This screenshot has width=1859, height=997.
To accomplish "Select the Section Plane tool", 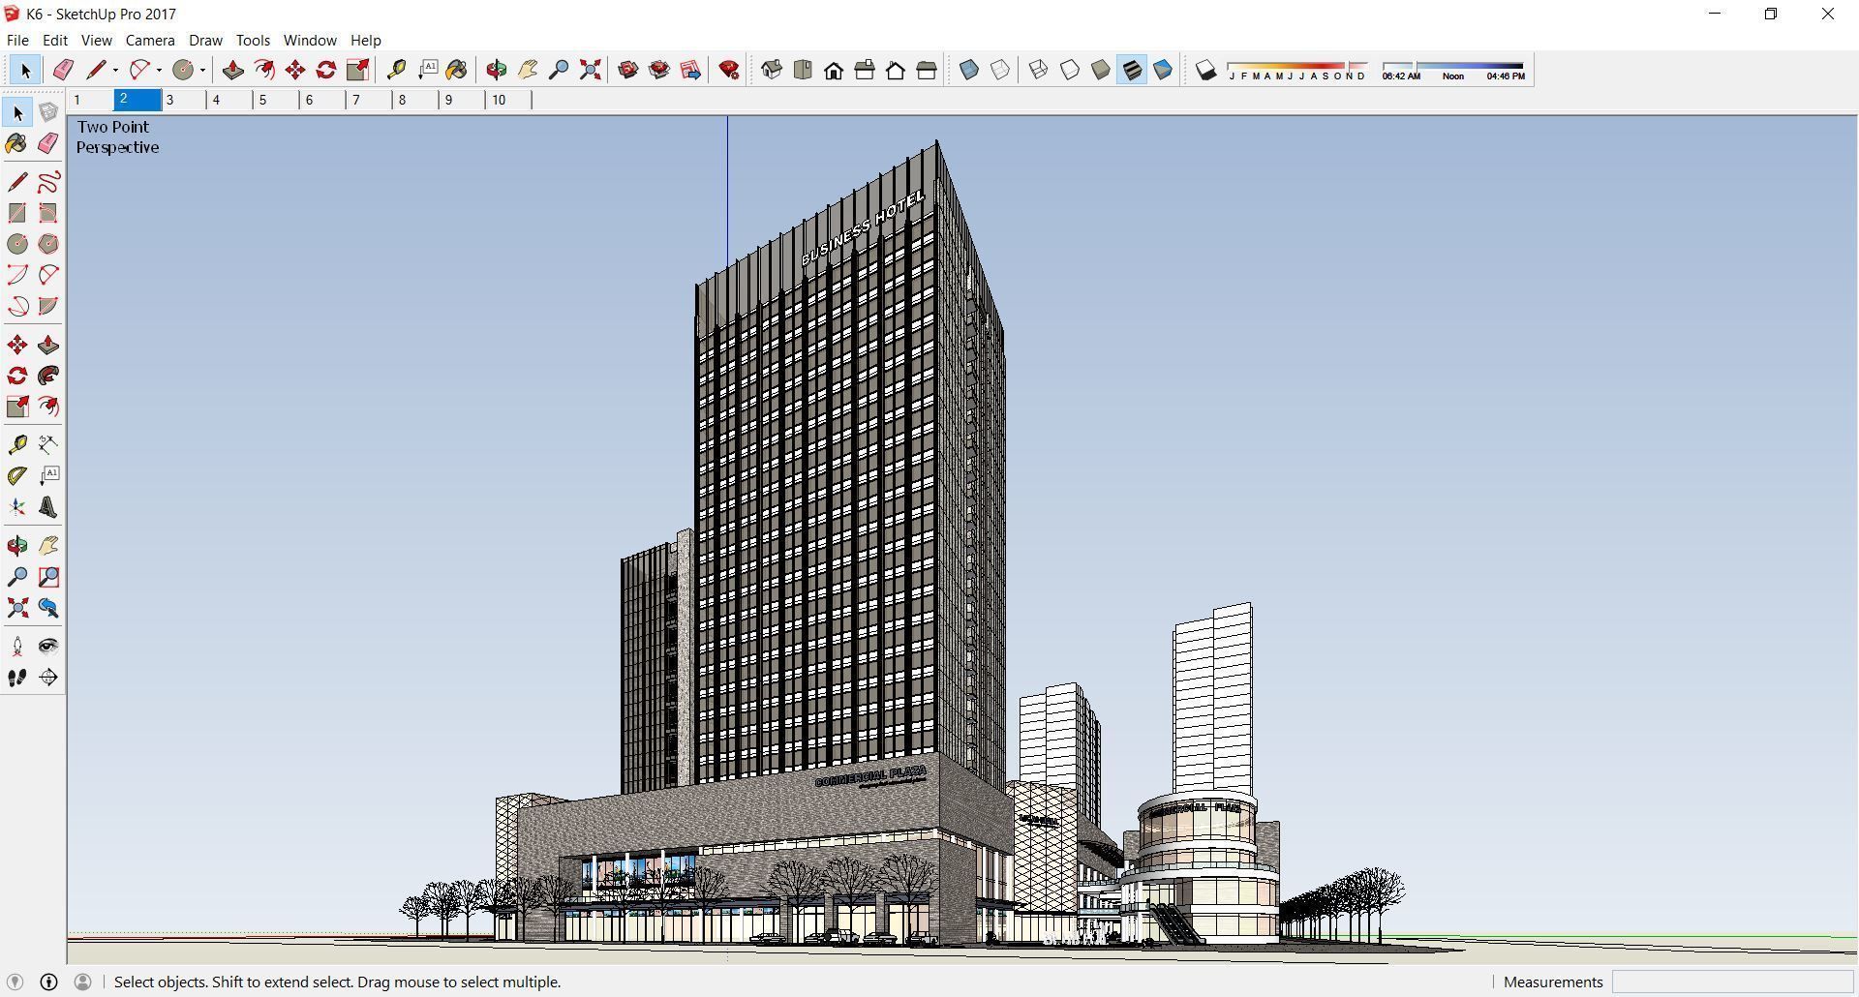I will [48, 678].
